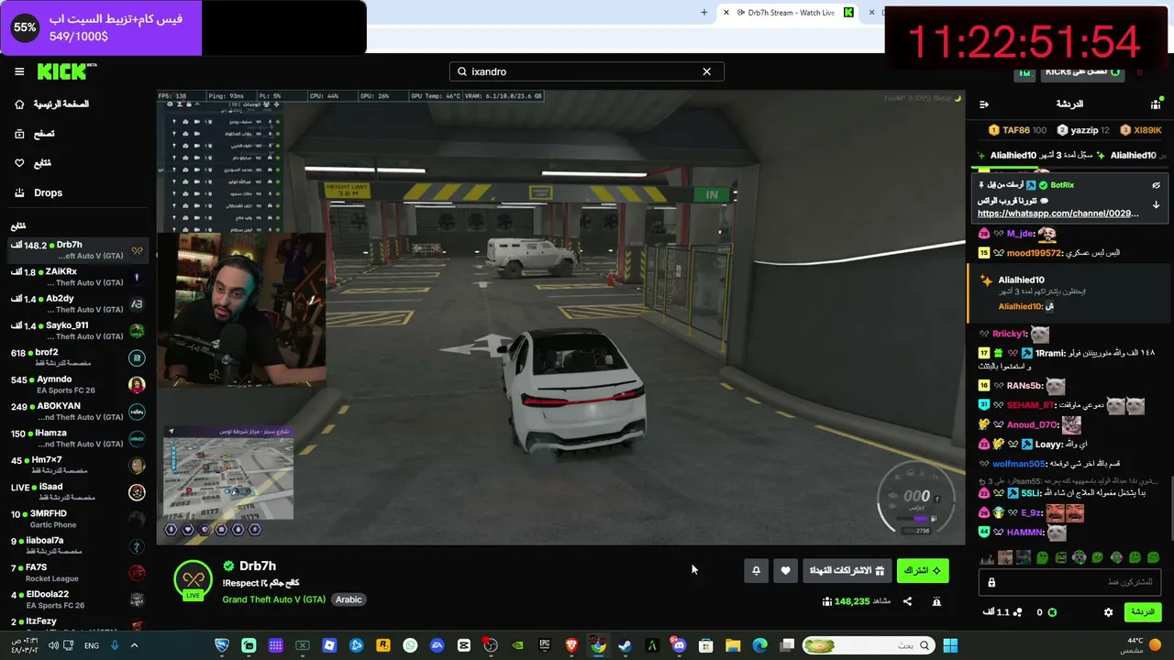Click the Drb7h streamer avatar with LIVE badge

[193, 580]
